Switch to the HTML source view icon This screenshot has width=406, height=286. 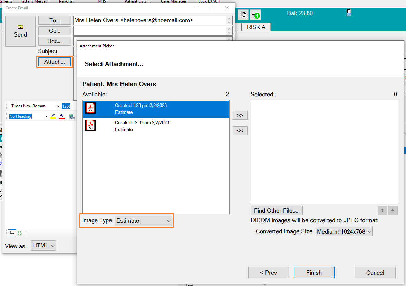20,233
